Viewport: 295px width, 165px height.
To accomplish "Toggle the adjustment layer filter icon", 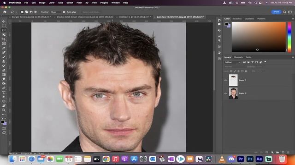I will tap(248, 62).
